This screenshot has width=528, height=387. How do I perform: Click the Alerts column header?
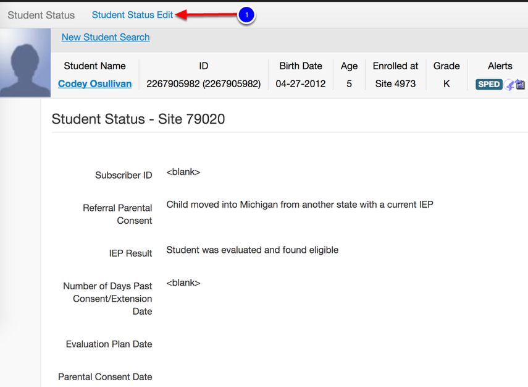click(x=500, y=66)
